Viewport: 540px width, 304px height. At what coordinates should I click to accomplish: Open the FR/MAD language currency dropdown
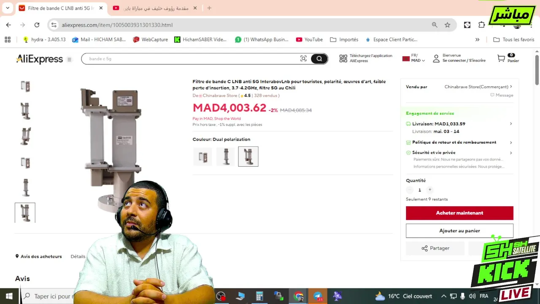pyautogui.click(x=413, y=58)
